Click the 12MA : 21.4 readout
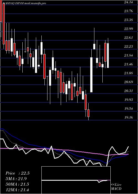The image size is (138, 194). (17, 190)
